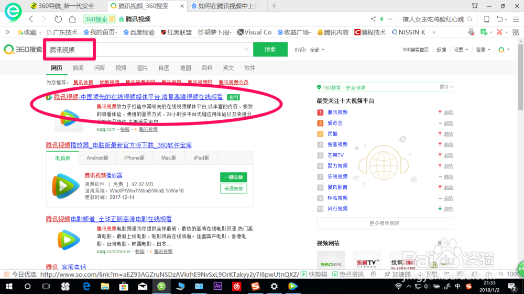Viewport: 524px width, 294px height.
Task: Click the undo/restore closed tab icon
Action: (499, 19)
